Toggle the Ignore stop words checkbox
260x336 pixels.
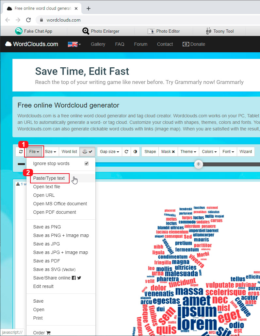(87, 163)
